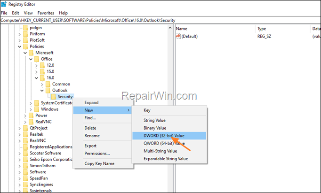Select the RegisteredApplications folder icon
The image size is (321, 193).
click(x=25, y=147)
